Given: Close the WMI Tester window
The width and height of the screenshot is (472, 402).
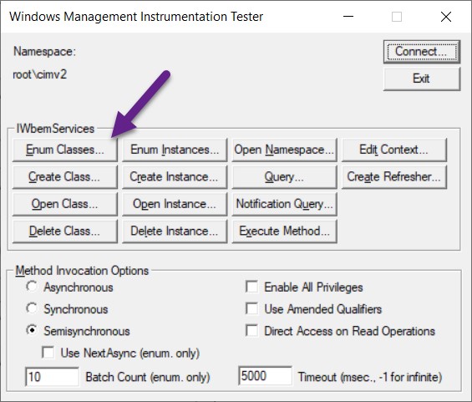Looking at the screenshot, I should pos(446,17).
